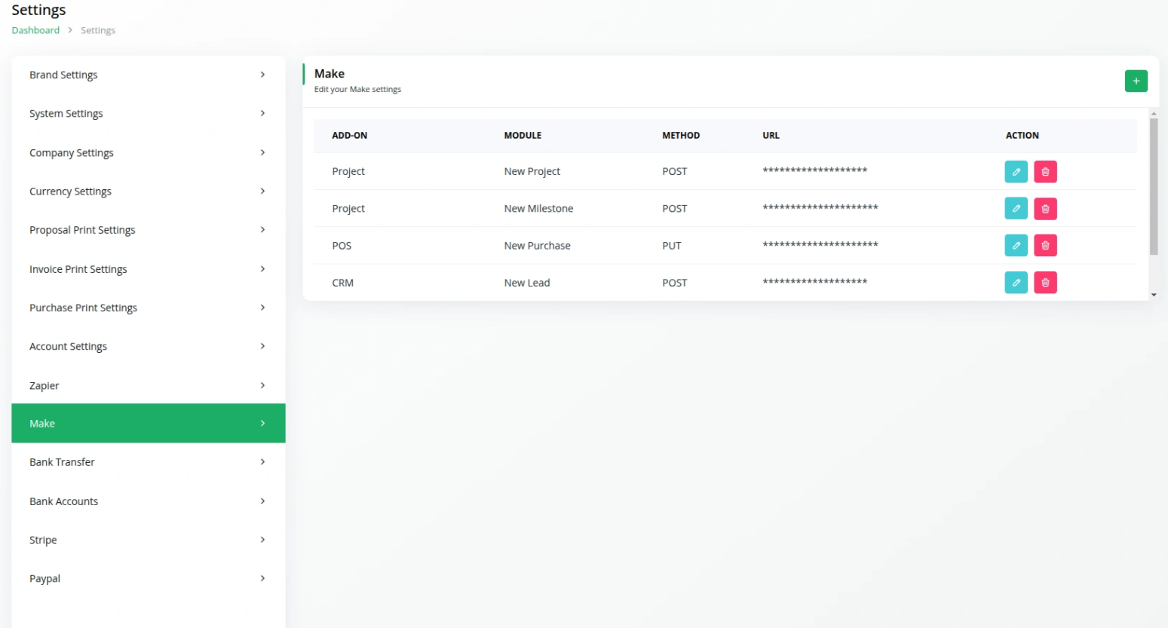
Task: Click the green plus add button
Action: (1136, 81)
